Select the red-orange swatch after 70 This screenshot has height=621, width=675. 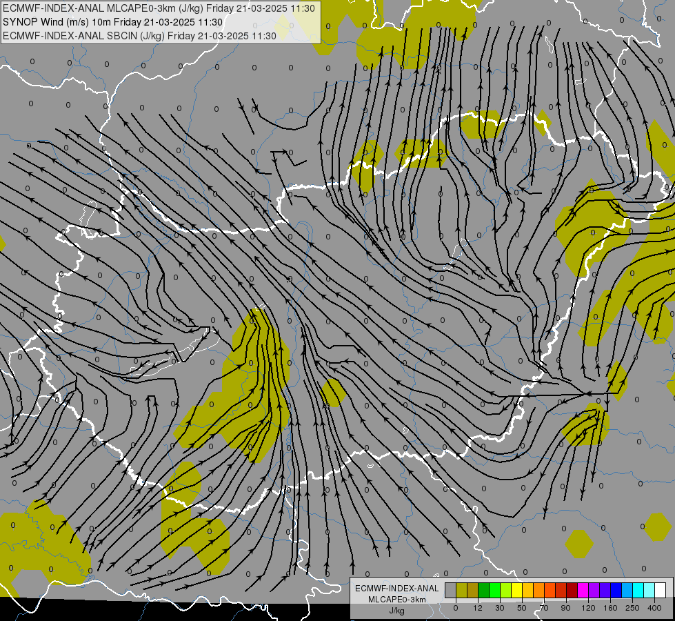(x=550, y=590)
